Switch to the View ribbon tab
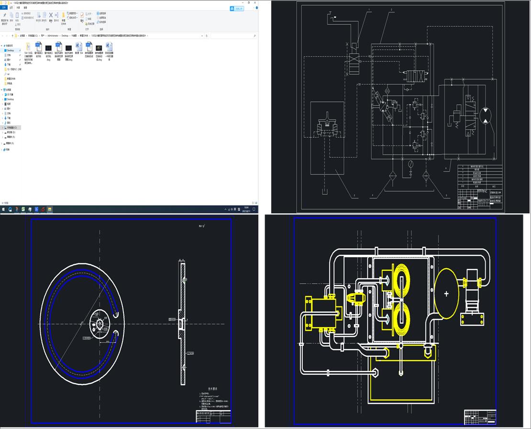The height and width of the screenshot is (429, 531). click(x=25, y=8)
